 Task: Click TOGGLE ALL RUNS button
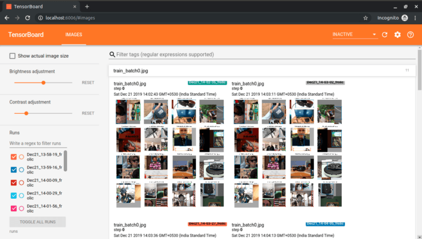point(37,222)
